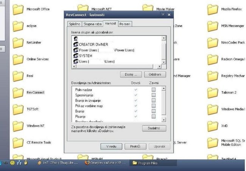
Task: Open the CE Remote Tools folder icon
Action: 18,143
